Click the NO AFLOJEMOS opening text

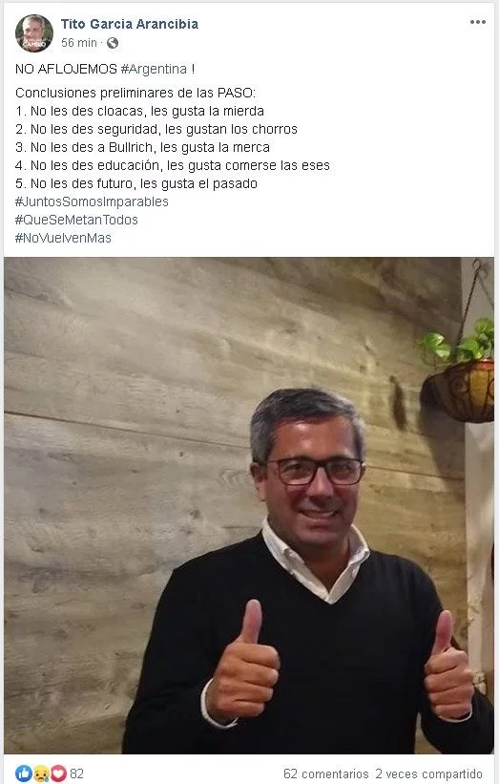point(67,69)
